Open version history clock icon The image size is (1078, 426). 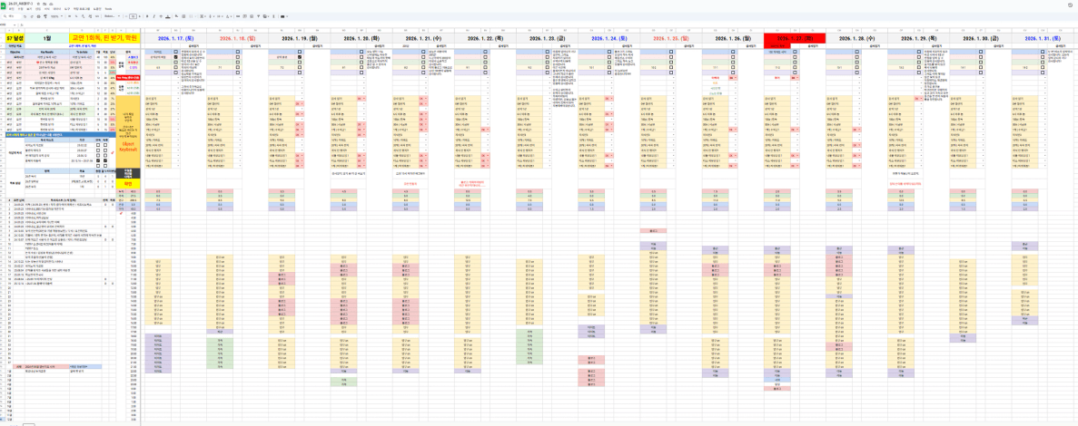pos(1072,5)
